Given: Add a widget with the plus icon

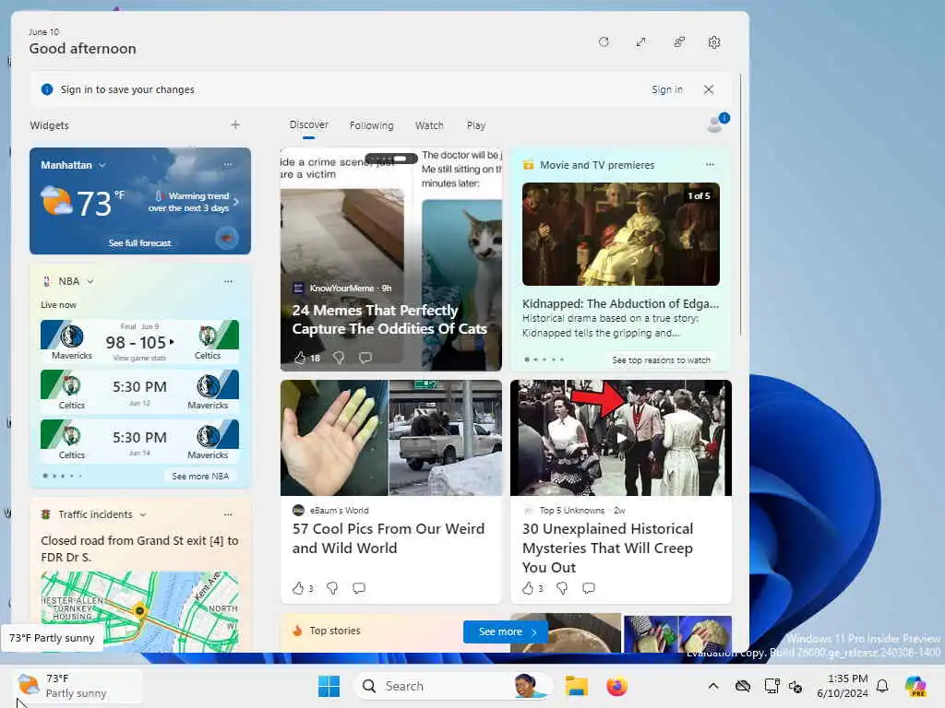Looking at the screenshot, I should (235, 124).
